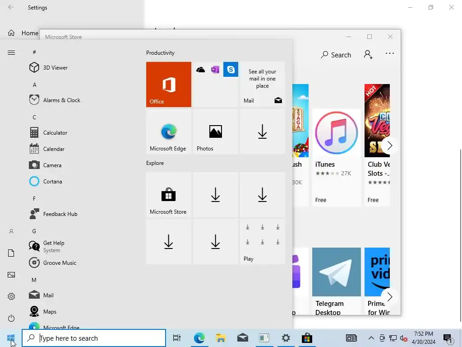Open File Explorer from the taskbar
The height and width of the screenshot is (347, 462).
click(221, 338)
